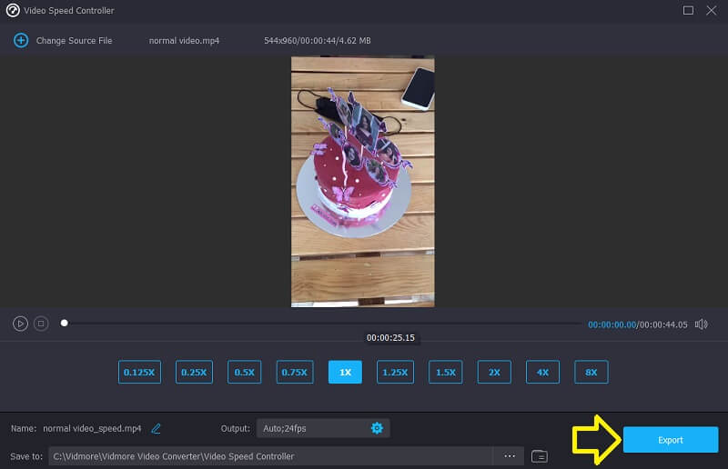Select 0.125X speed option
The image size is (728, 469).
click(139, 372)
